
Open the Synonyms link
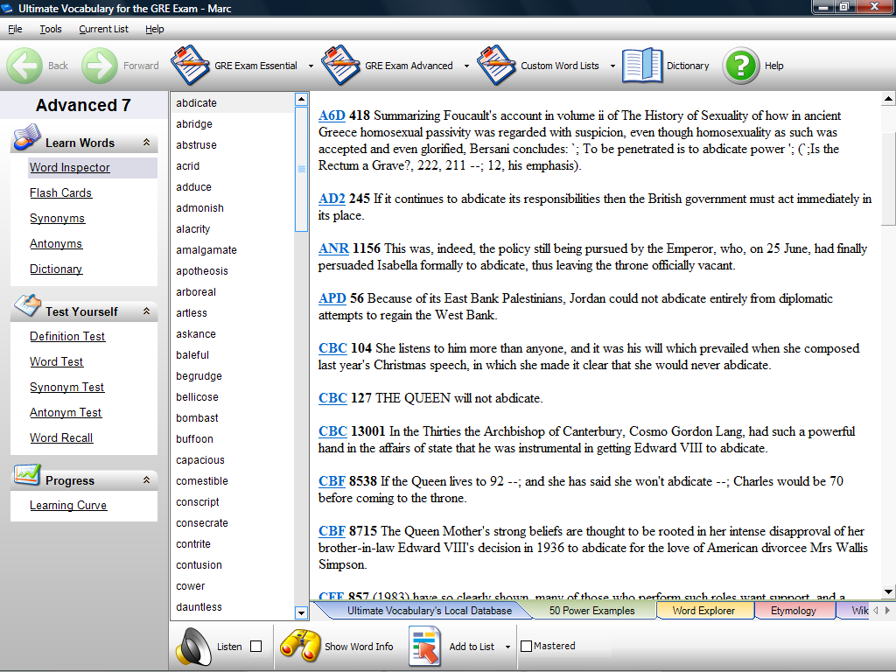tap(57, 218)
